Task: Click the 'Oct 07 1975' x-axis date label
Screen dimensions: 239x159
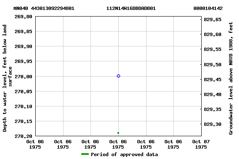Action: pos(201,145)
